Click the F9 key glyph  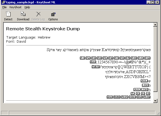(x=128, y=58)
